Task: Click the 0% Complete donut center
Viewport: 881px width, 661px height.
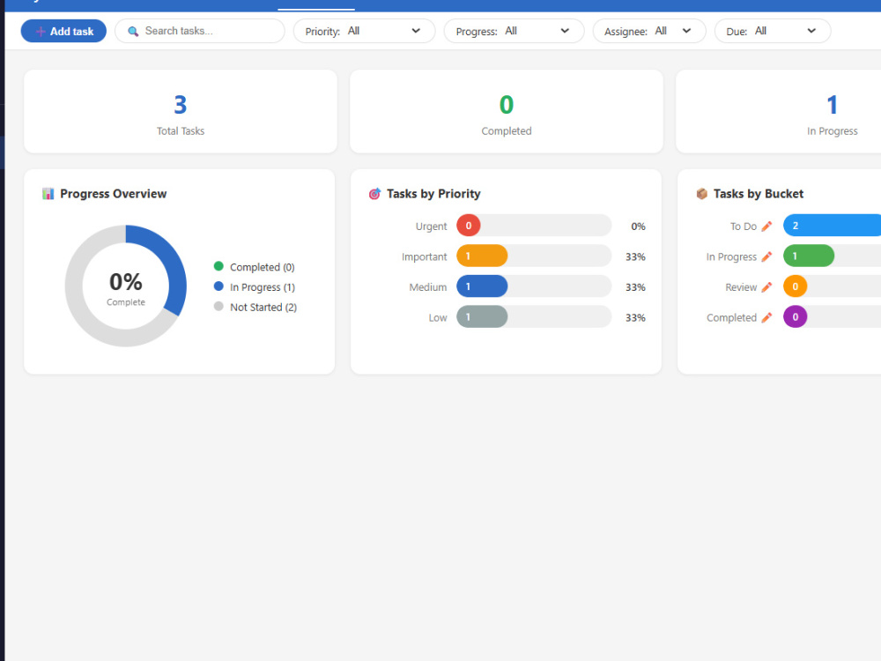Action: (126, 287)
